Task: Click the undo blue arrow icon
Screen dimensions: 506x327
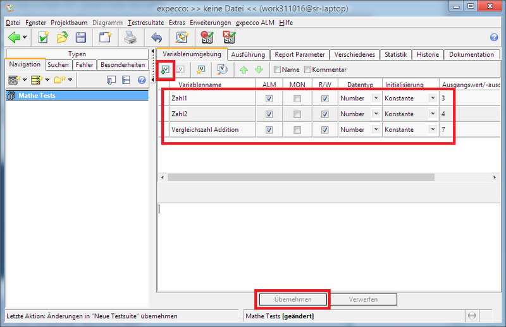Action: 156,37
